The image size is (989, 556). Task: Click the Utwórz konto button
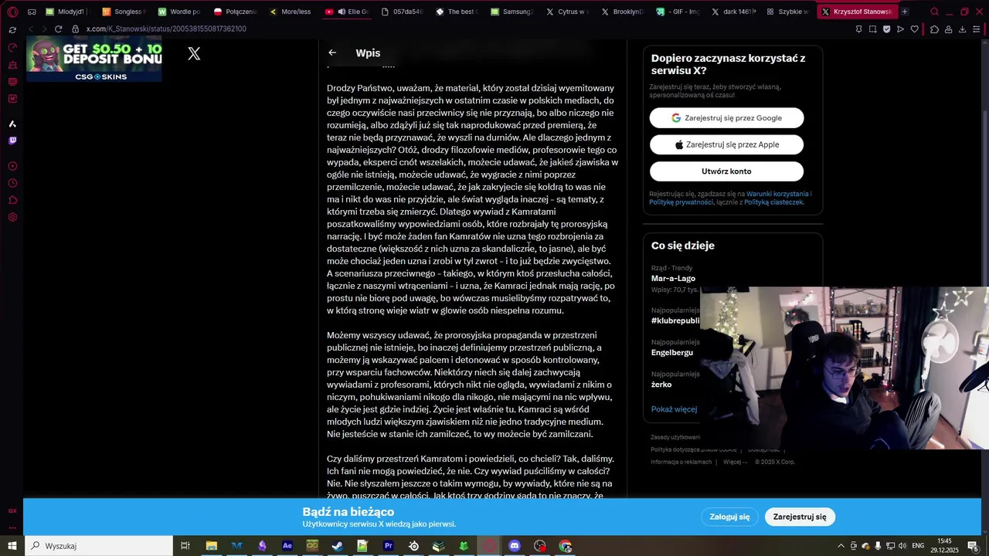[726, 171]
